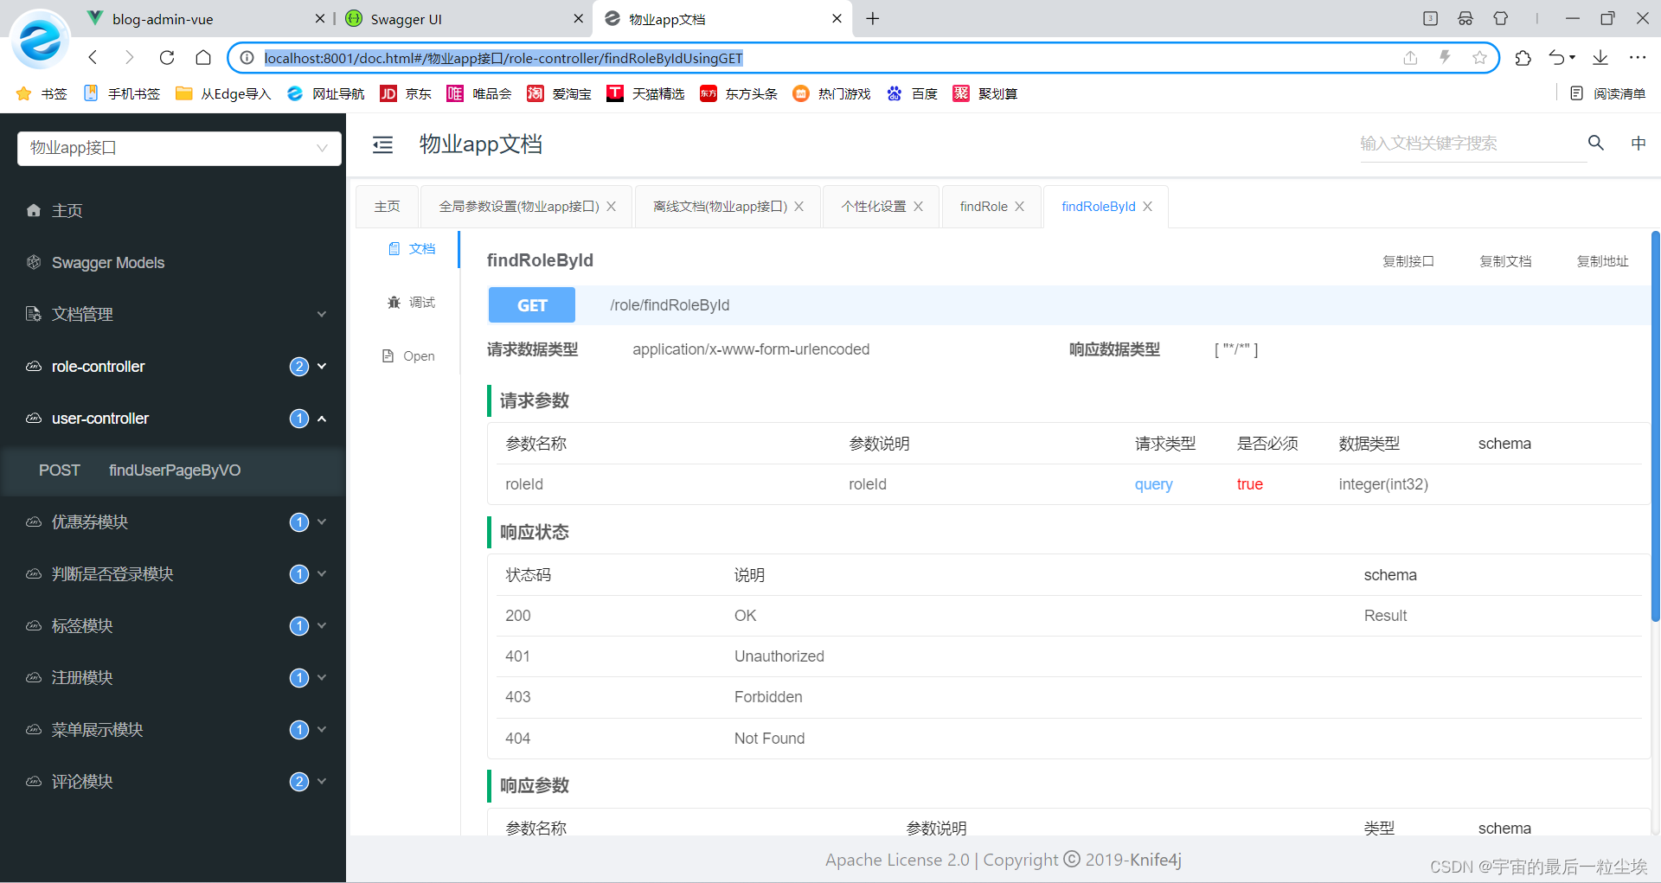
Task: Open the 阅读清单 reading list
Action: click(x=1608, y=93)
